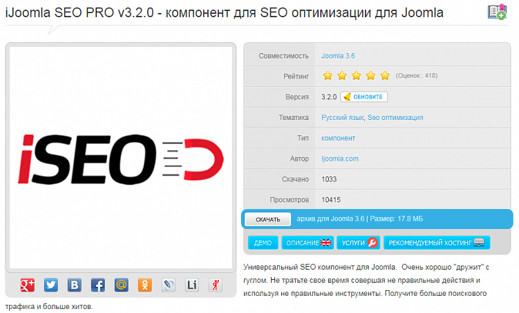519x313 pixels.
Task: Click РЕКОМЕНДУЕМЫЙ ХОСТИНГ button
Action: tap(437, 243)
